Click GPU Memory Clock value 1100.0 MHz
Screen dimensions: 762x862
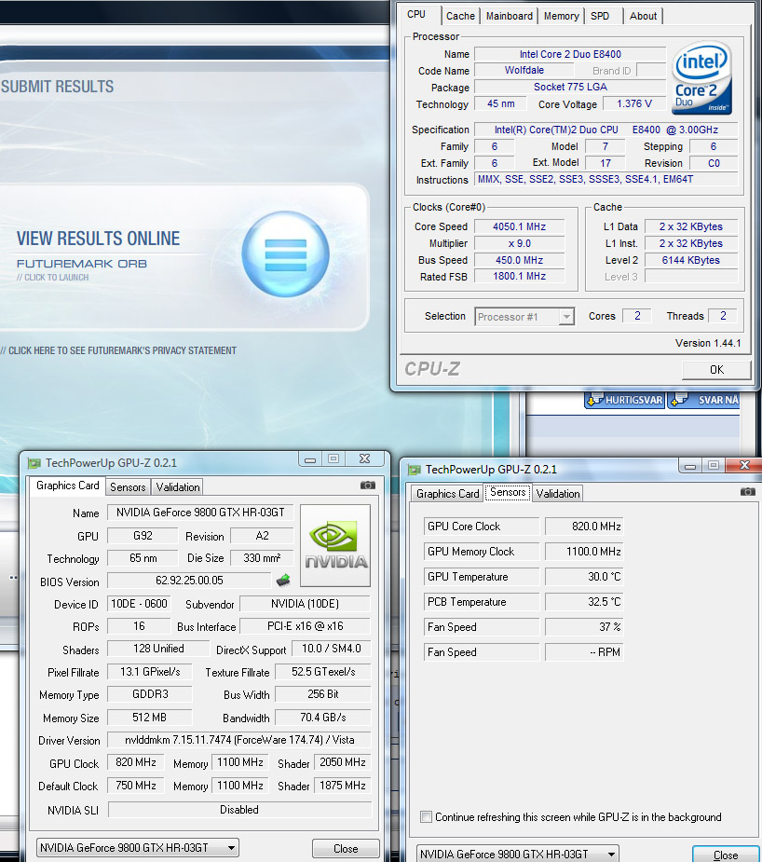(x=584, y=552)
